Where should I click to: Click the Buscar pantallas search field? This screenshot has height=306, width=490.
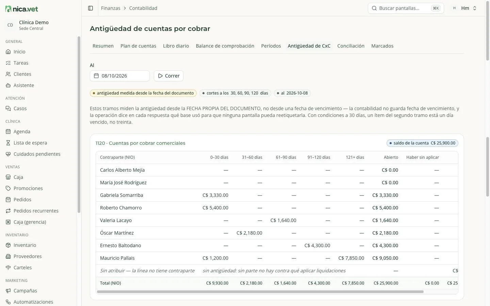(406, 8)
